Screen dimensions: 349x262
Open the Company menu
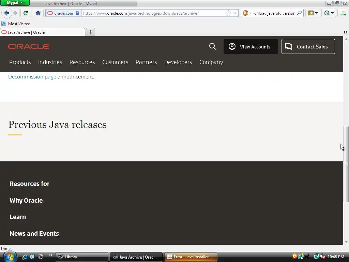click(x=211, y=62)
